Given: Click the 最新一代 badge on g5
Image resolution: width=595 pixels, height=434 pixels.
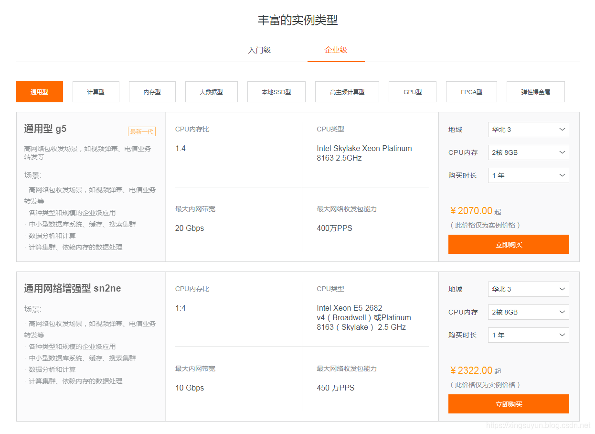Looking at the screenshot, I should 141,131.
